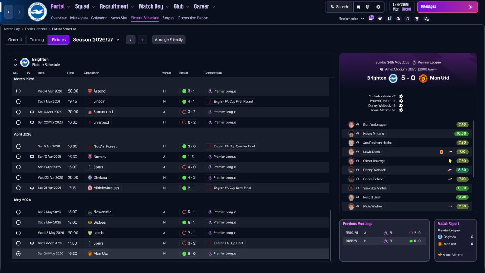Switch to the Training tab

(x=37, y=40)
